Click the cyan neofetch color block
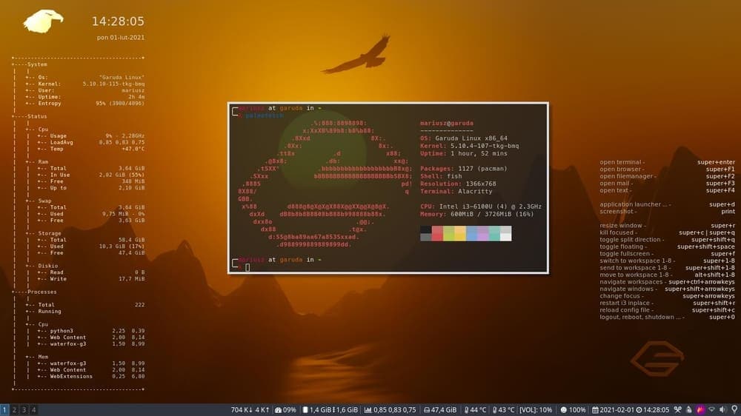 (x=494, y=233)
